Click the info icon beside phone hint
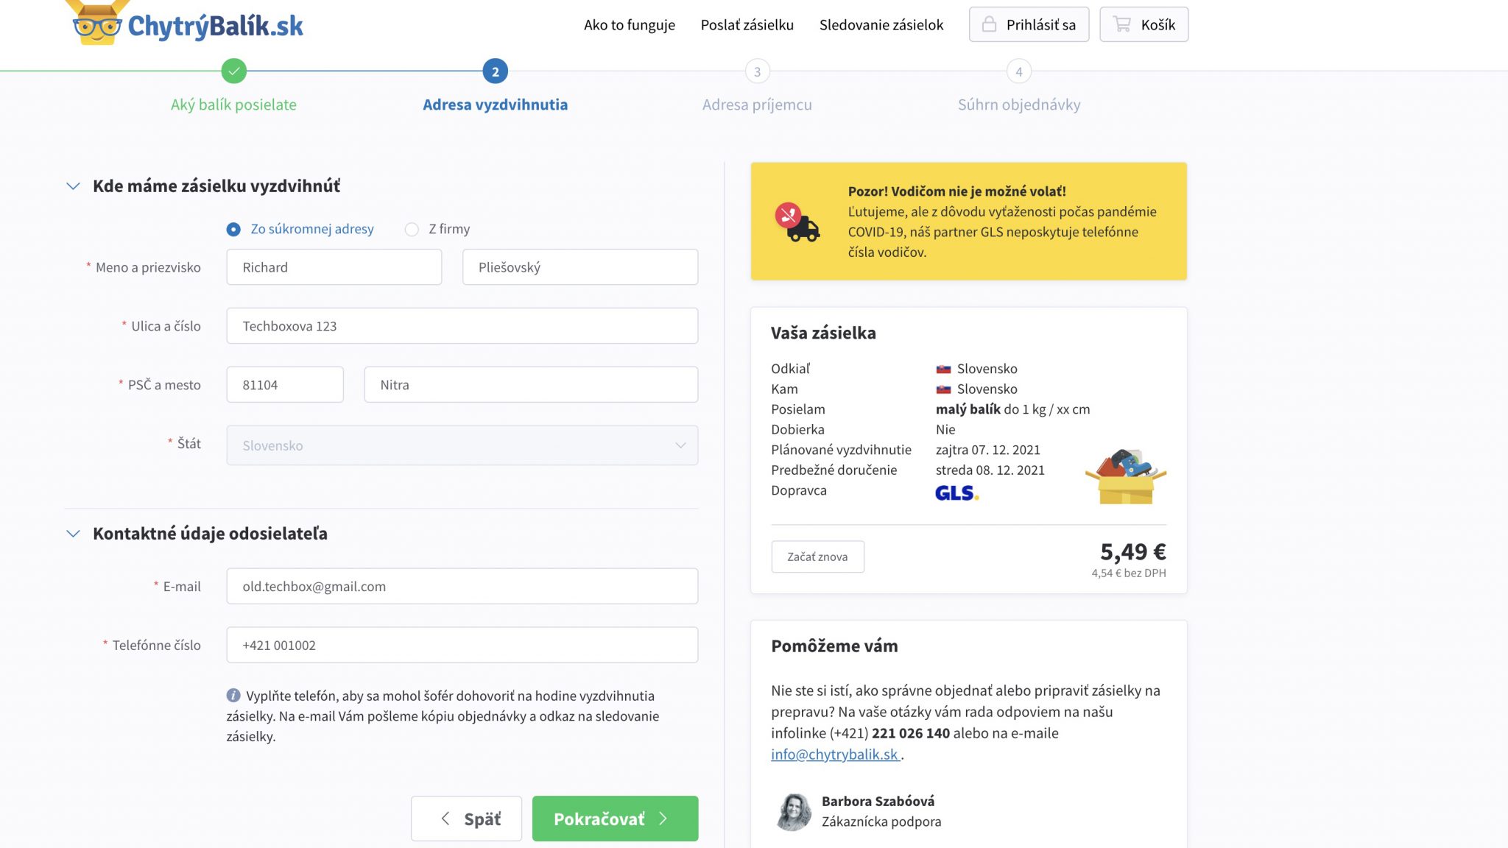Screen dimensions: 1508x848 [233, 695]
